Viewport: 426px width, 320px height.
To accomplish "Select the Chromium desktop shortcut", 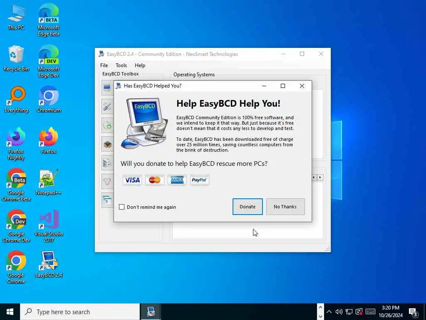I will 49,100.
